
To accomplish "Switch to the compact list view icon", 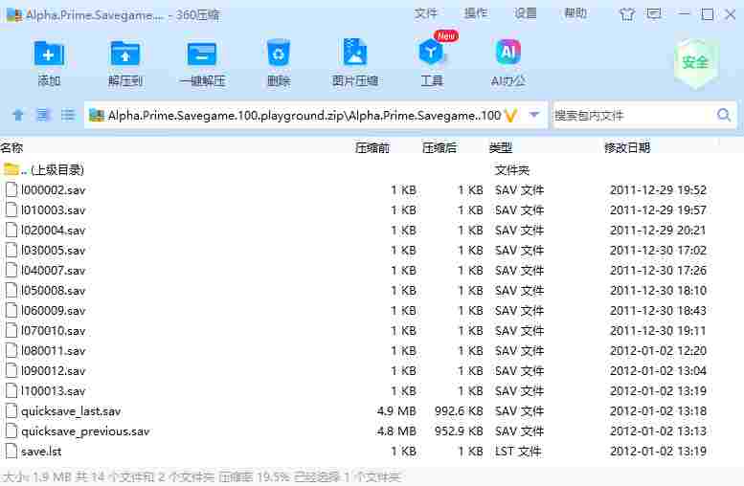I will [68, 115].
